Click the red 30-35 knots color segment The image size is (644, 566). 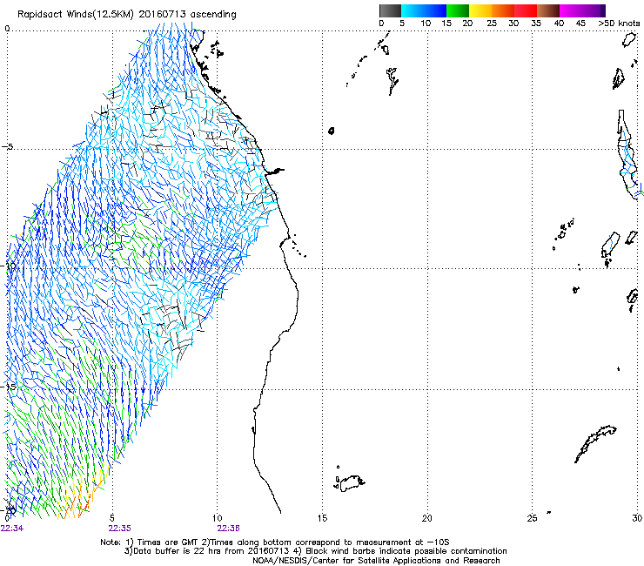coord(526,10)
